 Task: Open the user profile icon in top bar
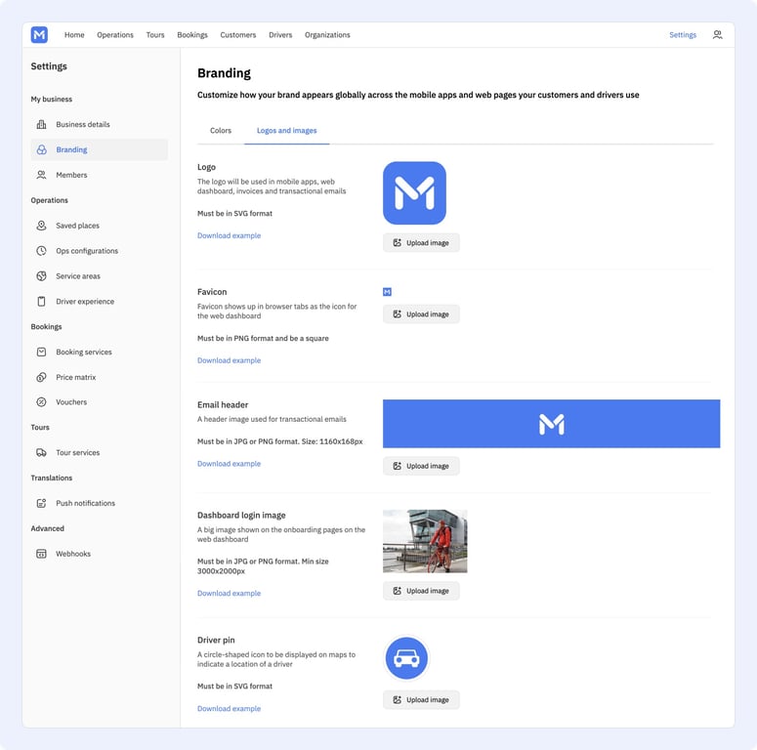point(717,35)
